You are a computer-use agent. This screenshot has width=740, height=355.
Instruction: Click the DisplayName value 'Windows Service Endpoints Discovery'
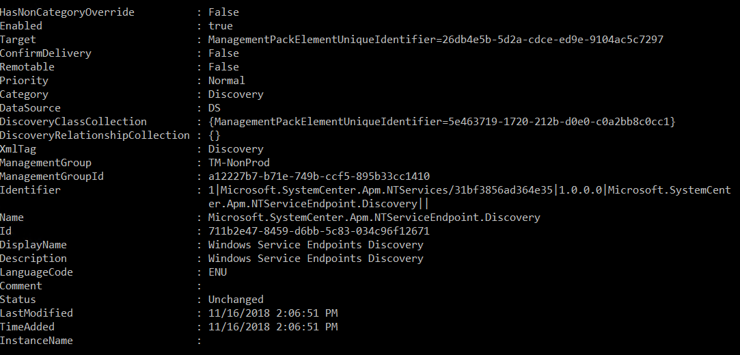point(316,245)
